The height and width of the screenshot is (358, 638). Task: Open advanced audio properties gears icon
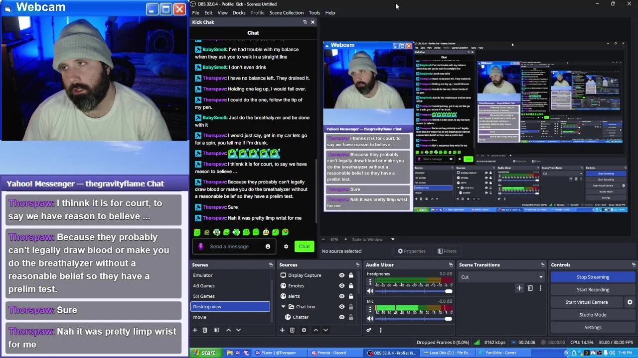tap(369, 330)
